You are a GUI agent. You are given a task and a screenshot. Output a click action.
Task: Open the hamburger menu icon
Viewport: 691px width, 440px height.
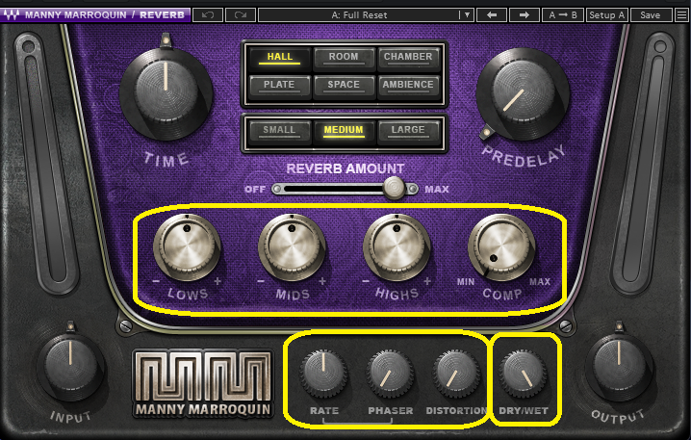[x=681, y=15]
